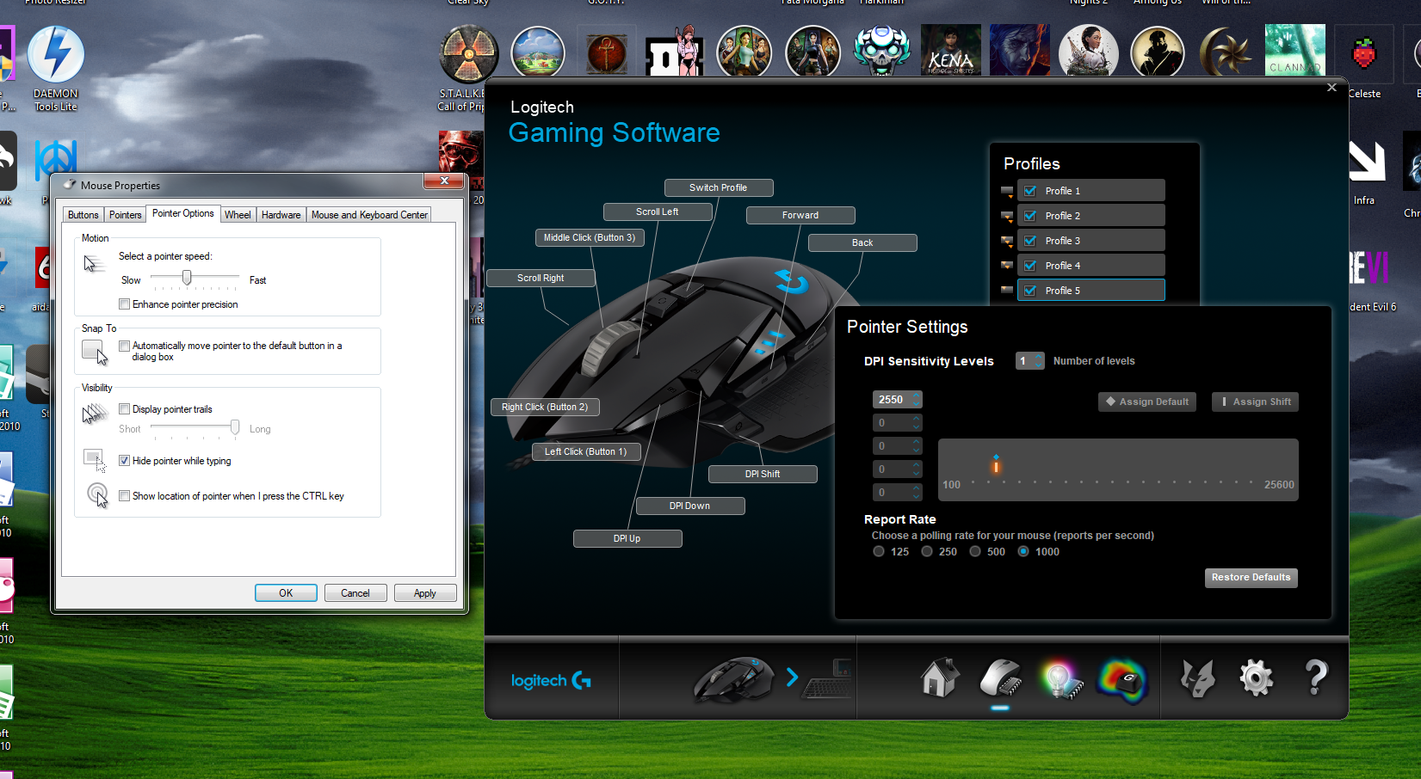Screen dimensions: 1421x779
Task: Open the Hardware tab
Action: click(281, 215)
